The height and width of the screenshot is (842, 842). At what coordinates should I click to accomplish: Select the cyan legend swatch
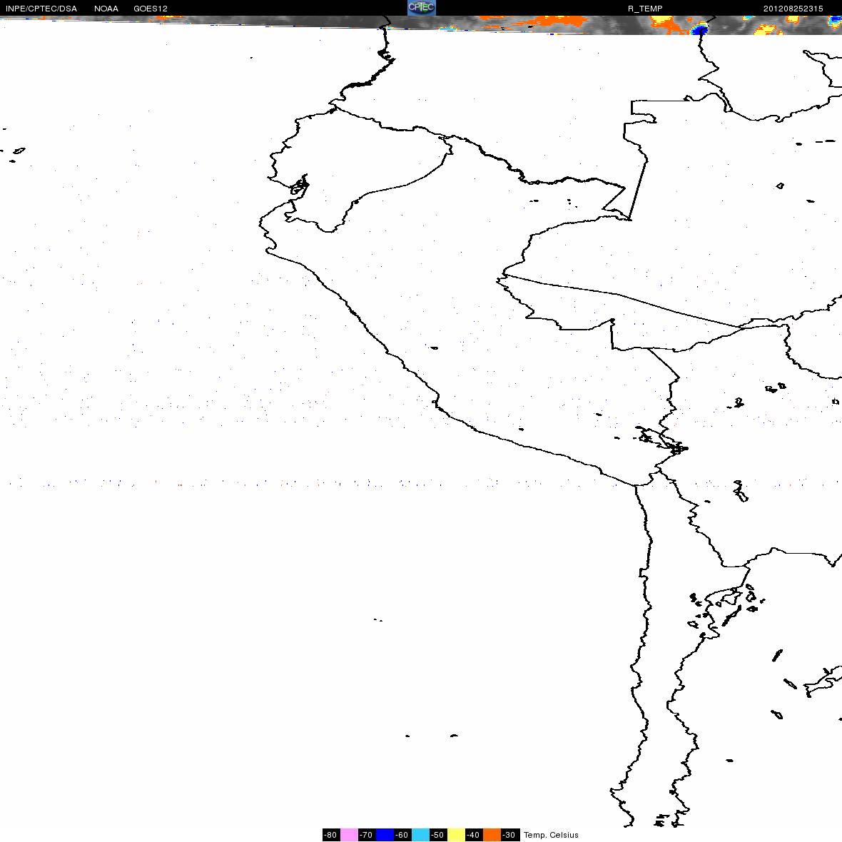tap(420, 834)
